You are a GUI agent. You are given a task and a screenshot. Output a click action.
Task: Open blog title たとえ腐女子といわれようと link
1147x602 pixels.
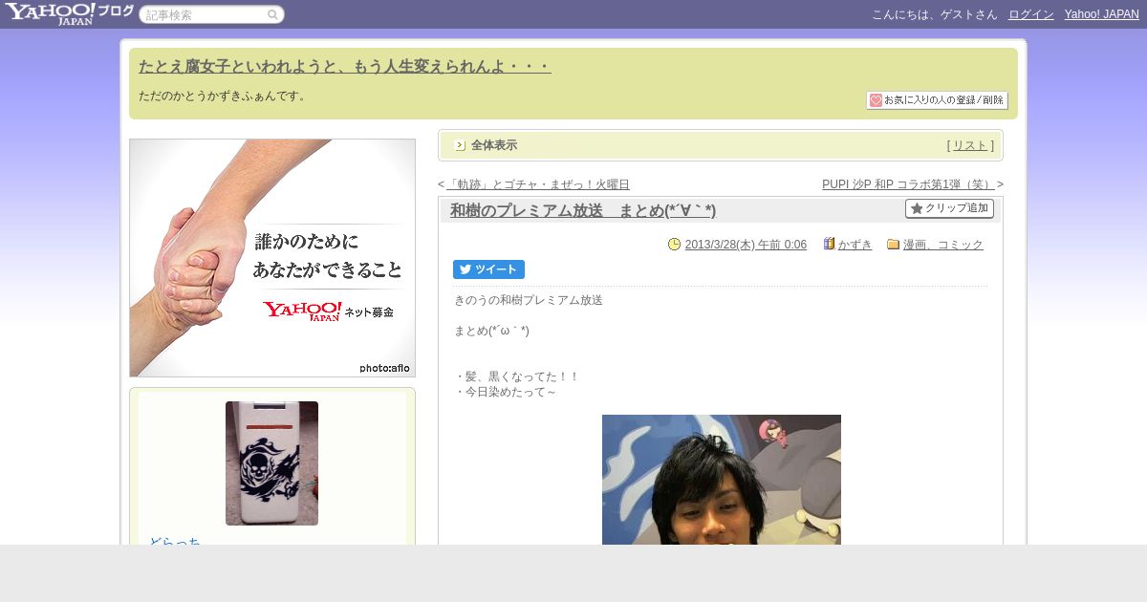[345, 67]
